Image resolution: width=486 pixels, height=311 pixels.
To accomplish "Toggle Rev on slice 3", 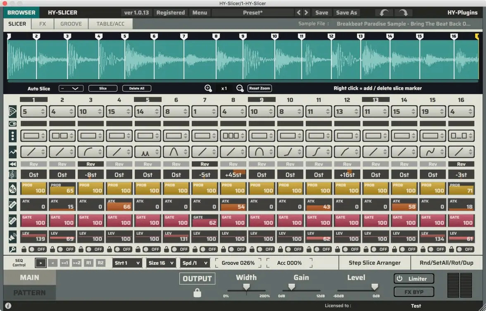I will (x=91, y=163).
